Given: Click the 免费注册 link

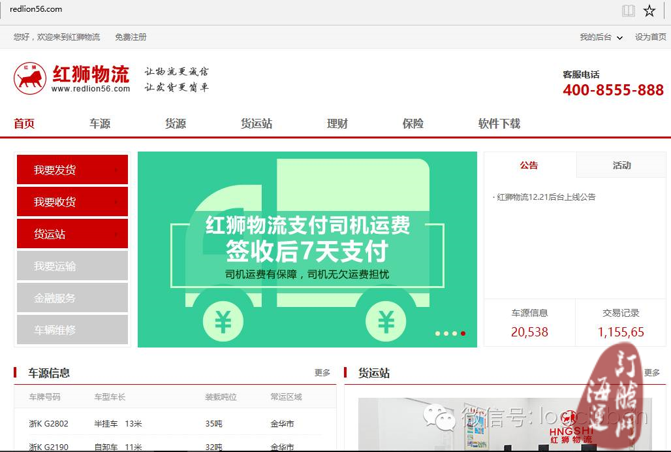Looking at the screenshot, I should [x=131, y=37].
